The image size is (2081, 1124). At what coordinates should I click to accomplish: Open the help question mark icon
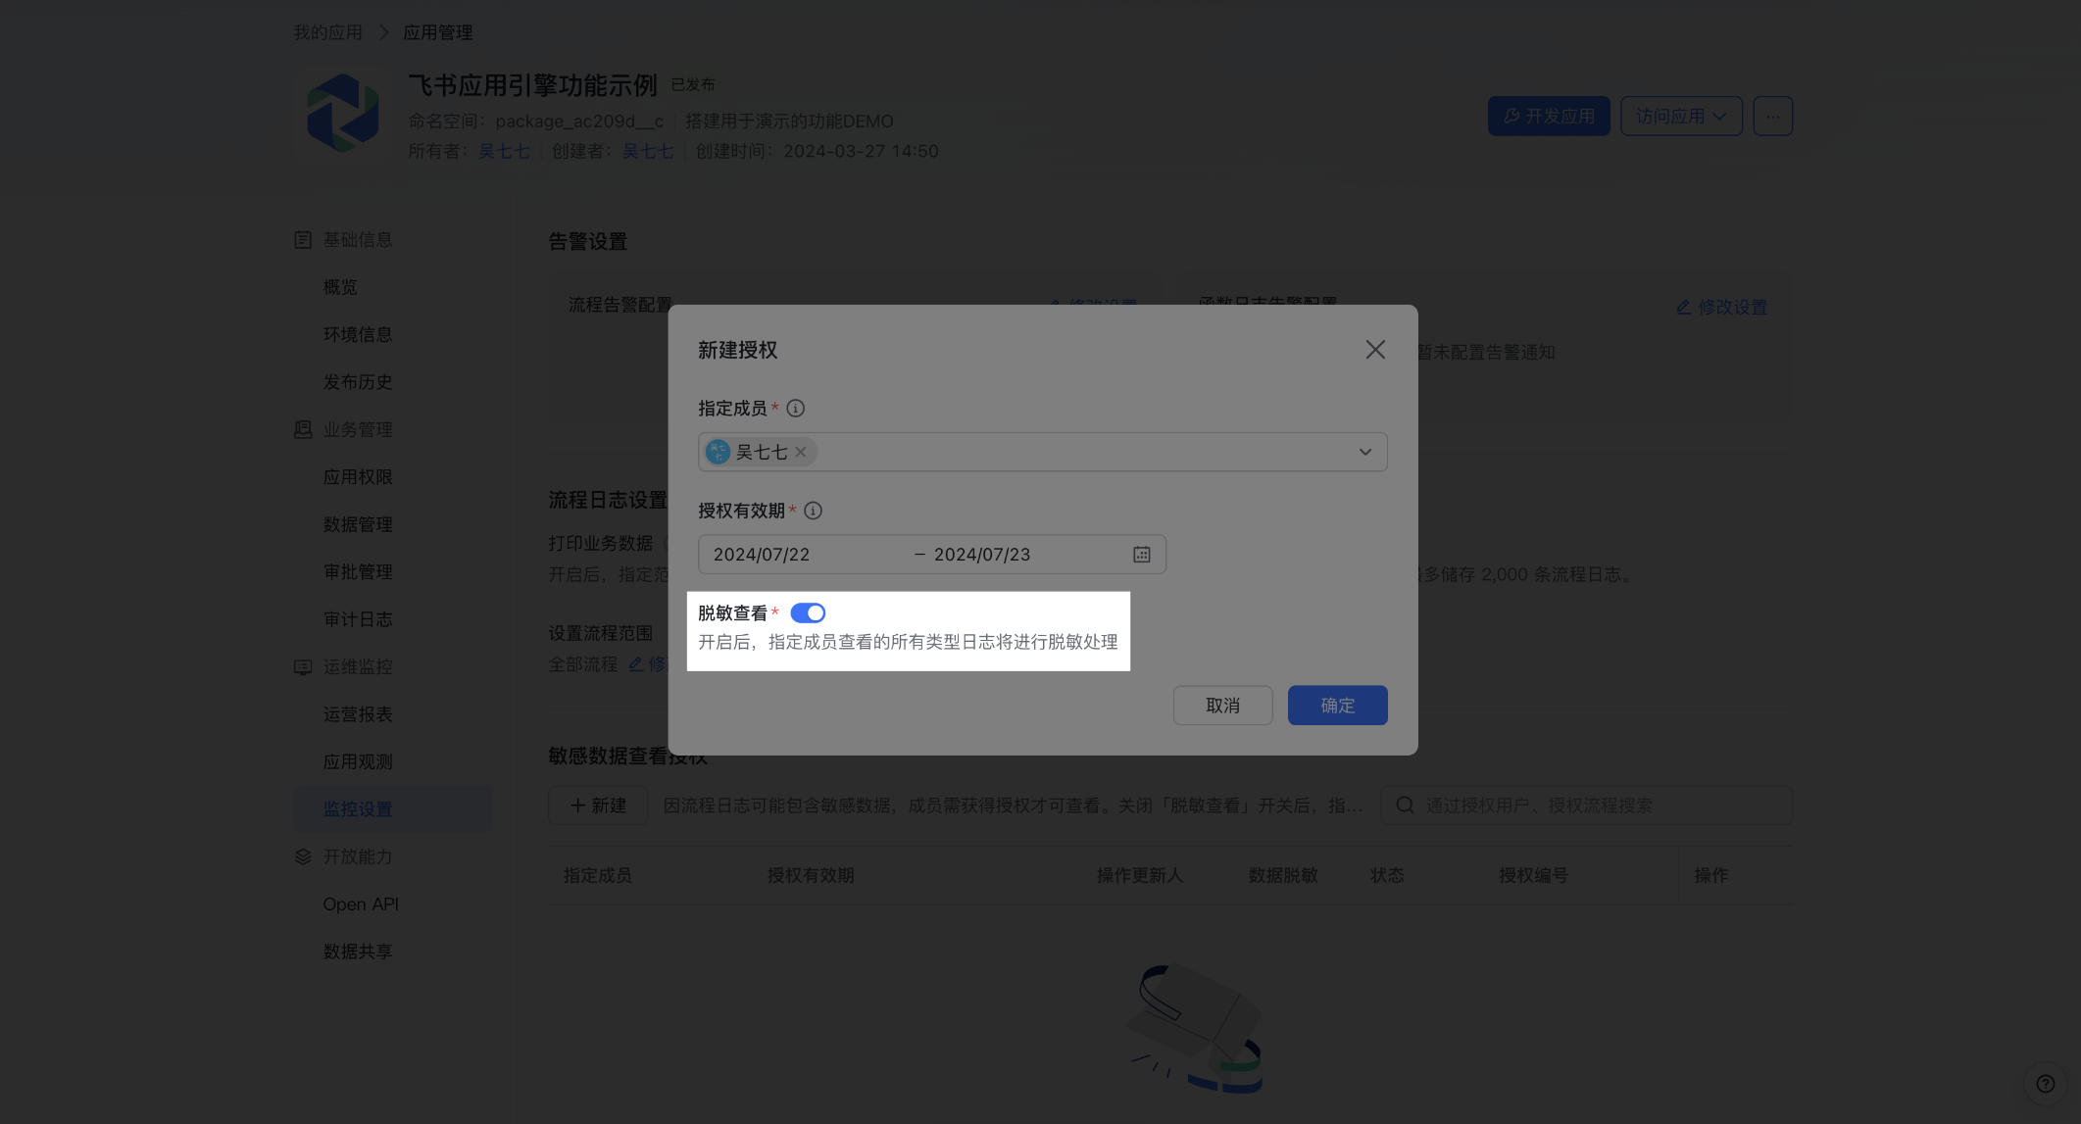(2045, 1083)
